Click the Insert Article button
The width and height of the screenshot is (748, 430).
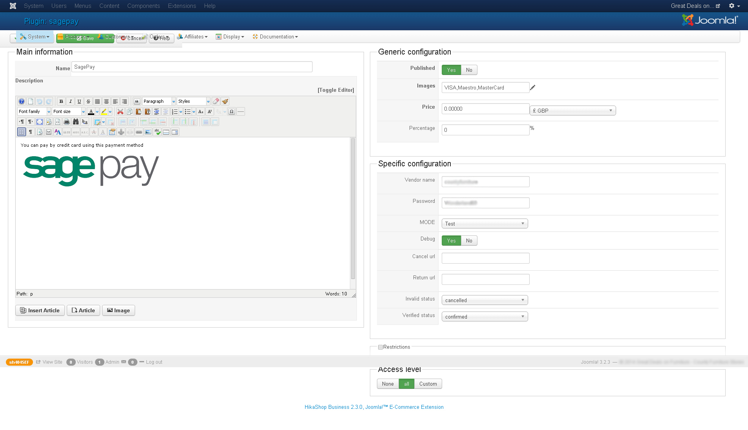[40, 310]
